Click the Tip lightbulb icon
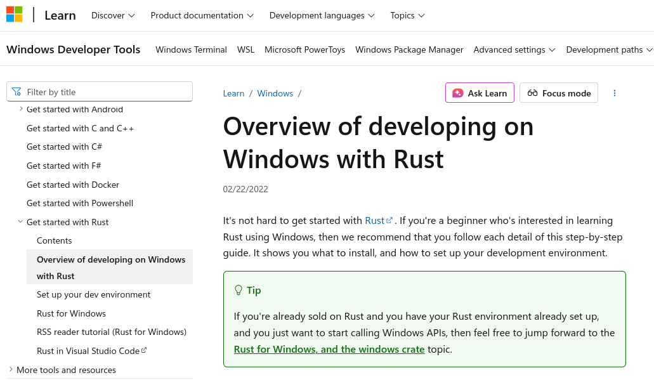This screenshot has height=380, width=654. point(239,290)
